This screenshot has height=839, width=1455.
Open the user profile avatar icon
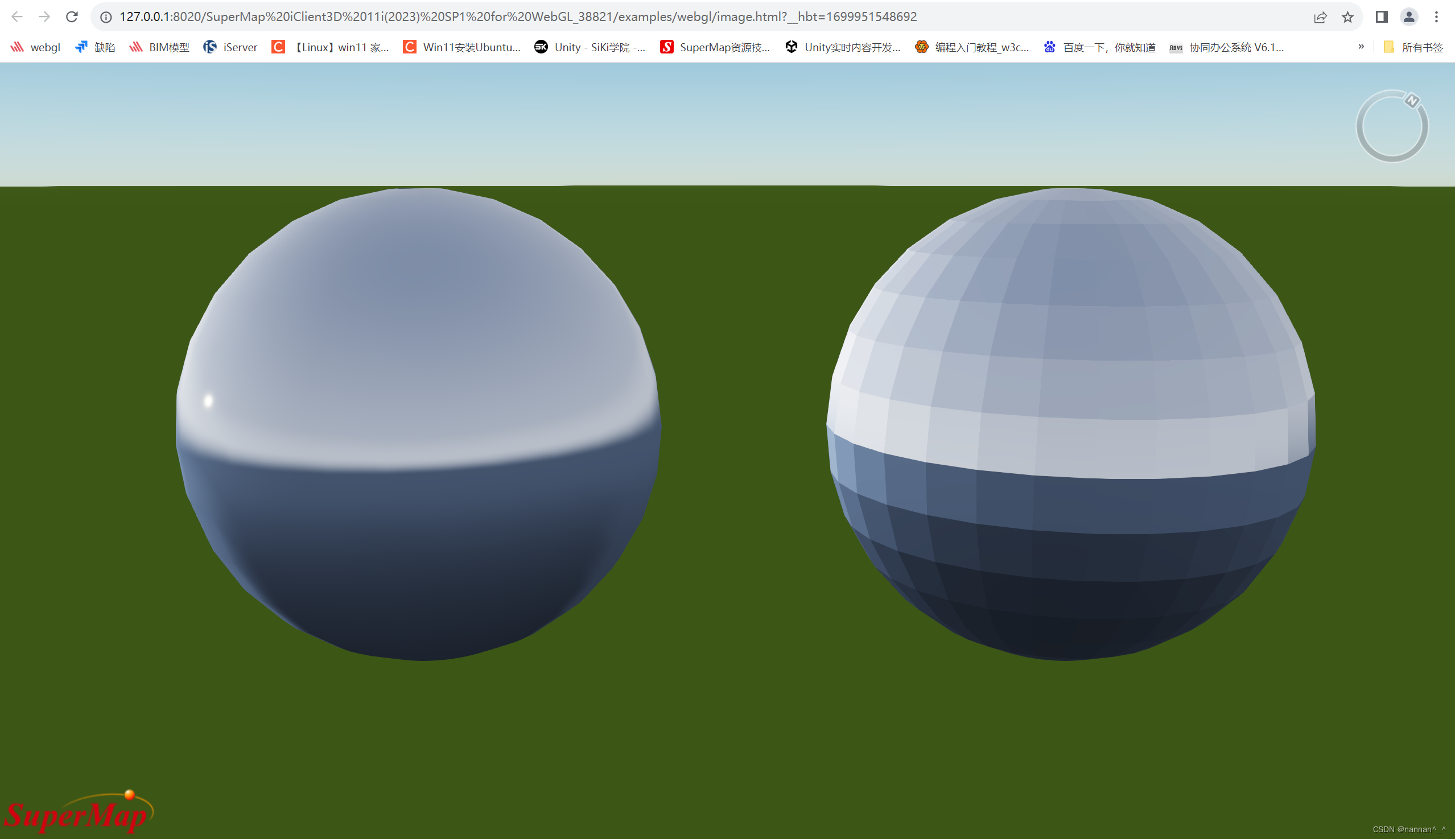(1409, 16)
